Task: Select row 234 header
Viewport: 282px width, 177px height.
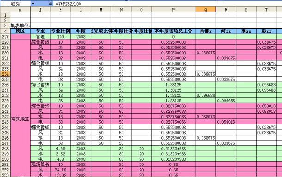Action: tap(5, 74)
